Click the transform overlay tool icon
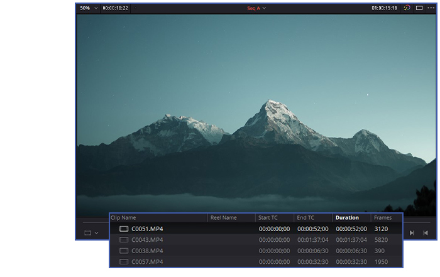The width and height of the screenshot is (440, 277). pos(87,232)
